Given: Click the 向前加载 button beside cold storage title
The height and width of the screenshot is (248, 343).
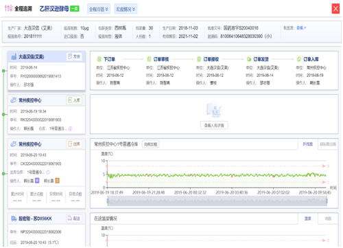Looking at the screenshot, I should (x=150, y=144).
